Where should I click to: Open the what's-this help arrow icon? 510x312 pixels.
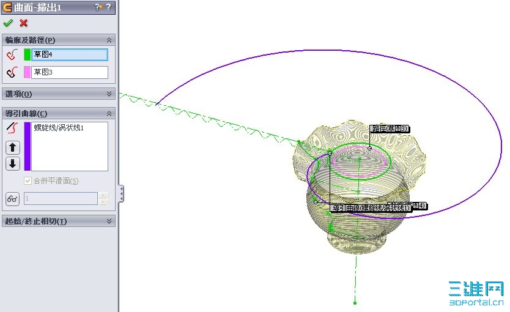pyautogui.click(x=98, y=7)
